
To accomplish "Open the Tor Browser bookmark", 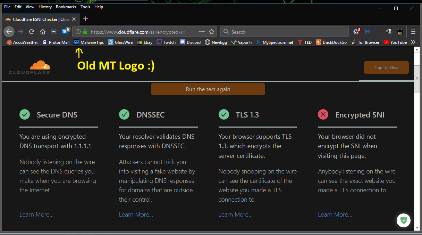I will tap(365, 42).
